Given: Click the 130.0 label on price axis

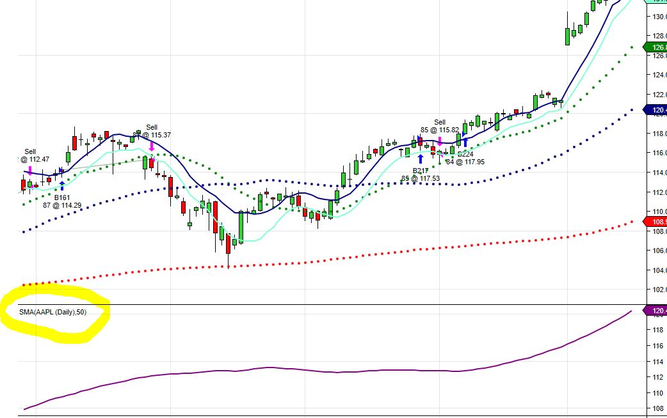Looking at the screenshot, I should pyautogui.click(x=657, y=16).
